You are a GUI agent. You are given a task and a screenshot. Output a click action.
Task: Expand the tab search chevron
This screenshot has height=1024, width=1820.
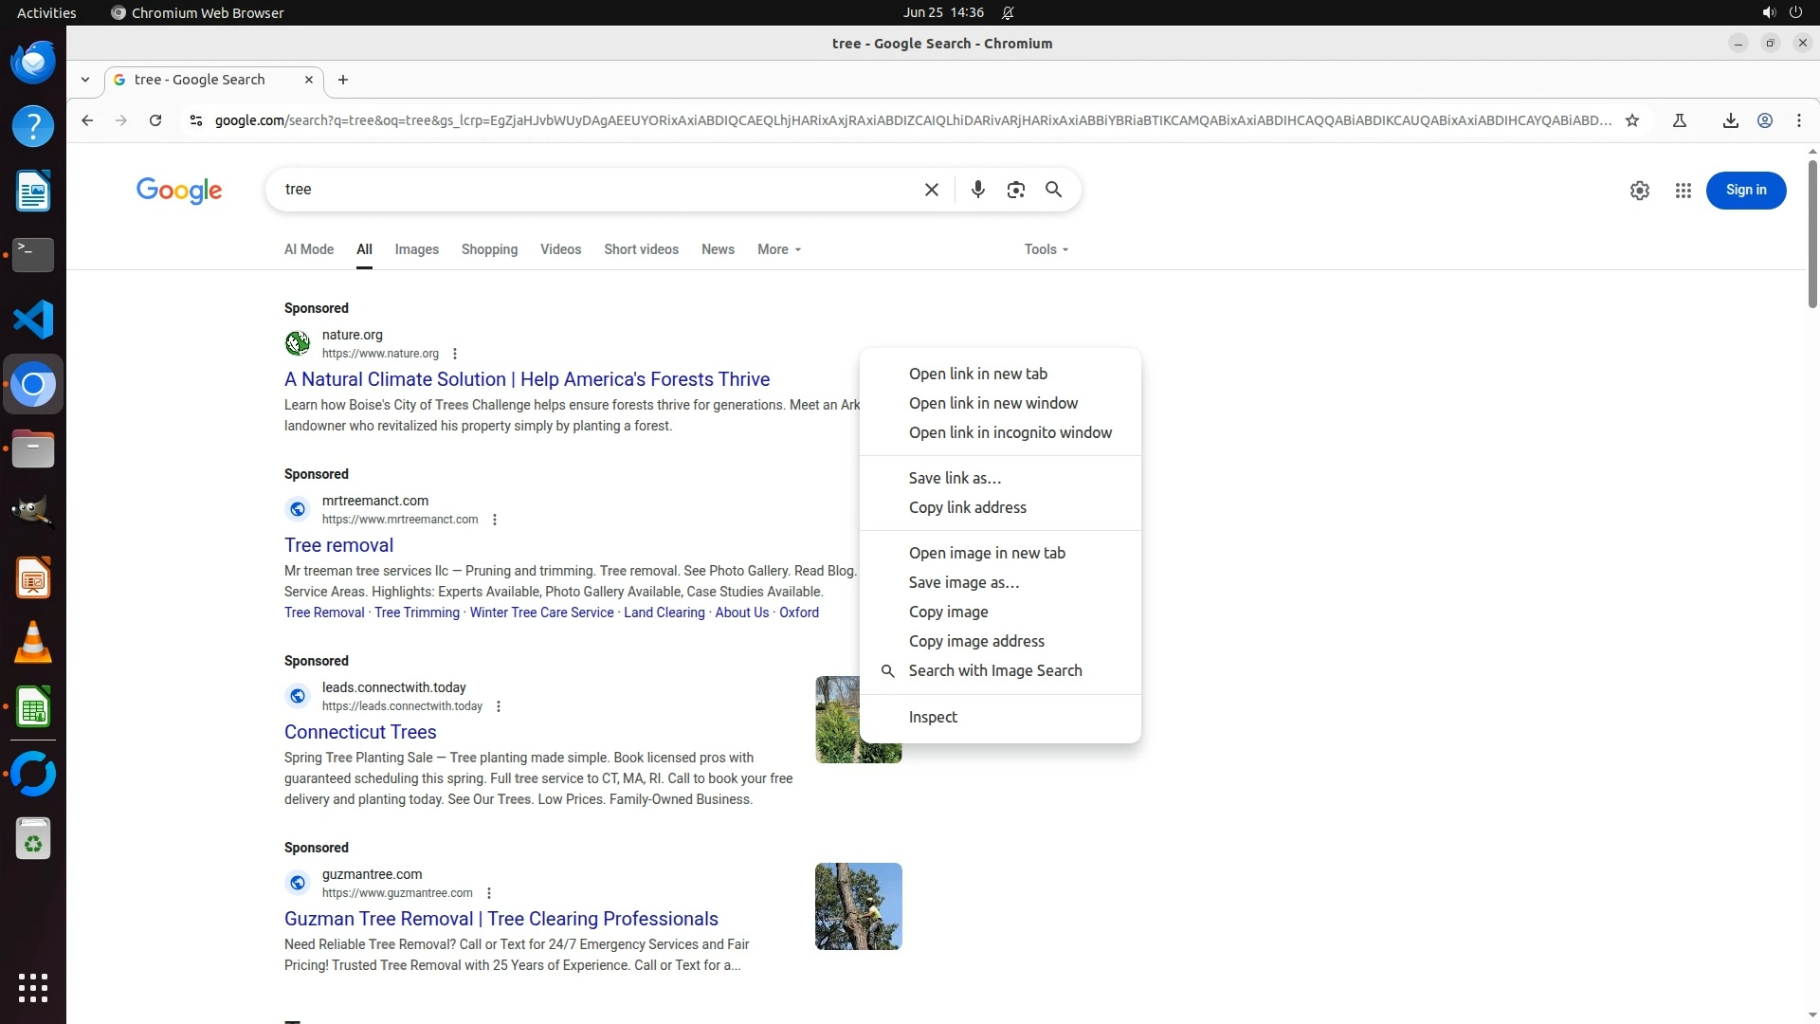pyautogui.click(x=85, y=80)
